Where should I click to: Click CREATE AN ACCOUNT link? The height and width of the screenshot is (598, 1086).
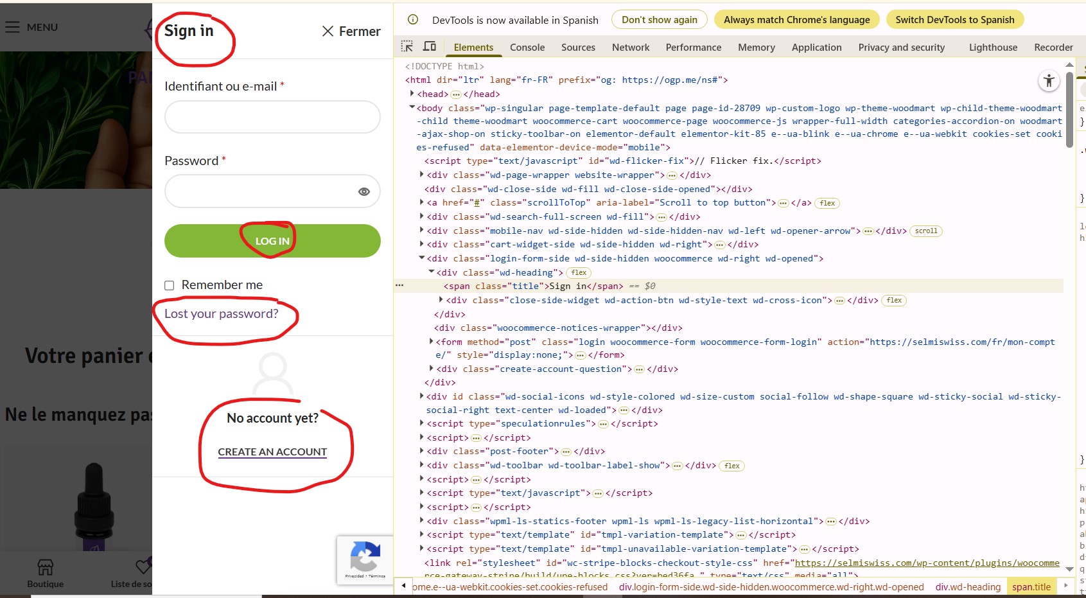click(x=272, y=452)
